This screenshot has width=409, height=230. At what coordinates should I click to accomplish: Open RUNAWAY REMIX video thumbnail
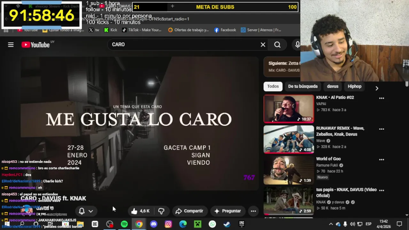point(289,139)
